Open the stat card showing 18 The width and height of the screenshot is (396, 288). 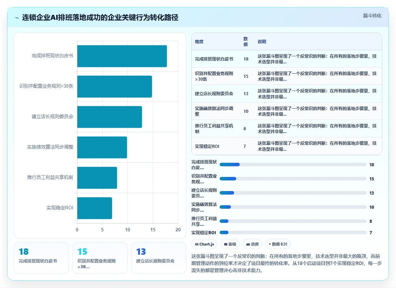[x=41, y=258]
